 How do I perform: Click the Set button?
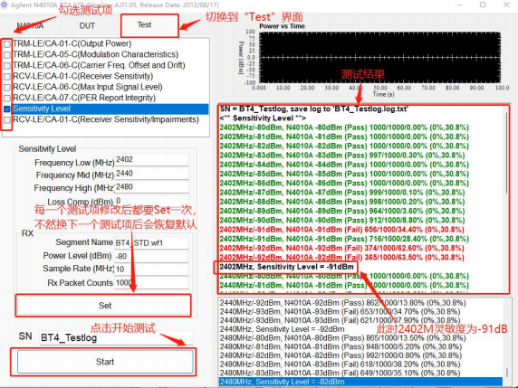103,306
